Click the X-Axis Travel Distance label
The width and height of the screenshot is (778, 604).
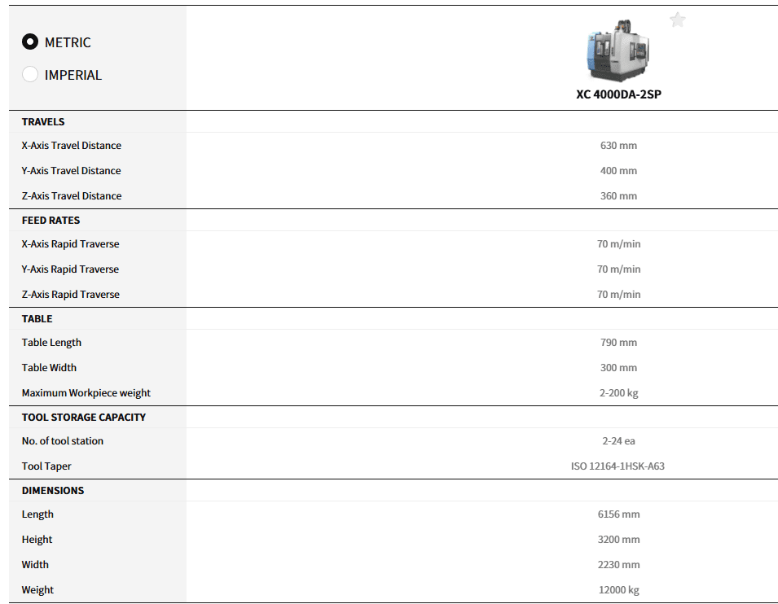point(72,146)
